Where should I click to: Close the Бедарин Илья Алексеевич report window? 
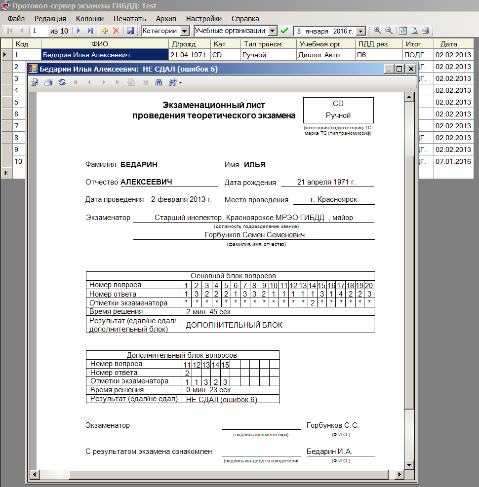click(x=411, y=69)
